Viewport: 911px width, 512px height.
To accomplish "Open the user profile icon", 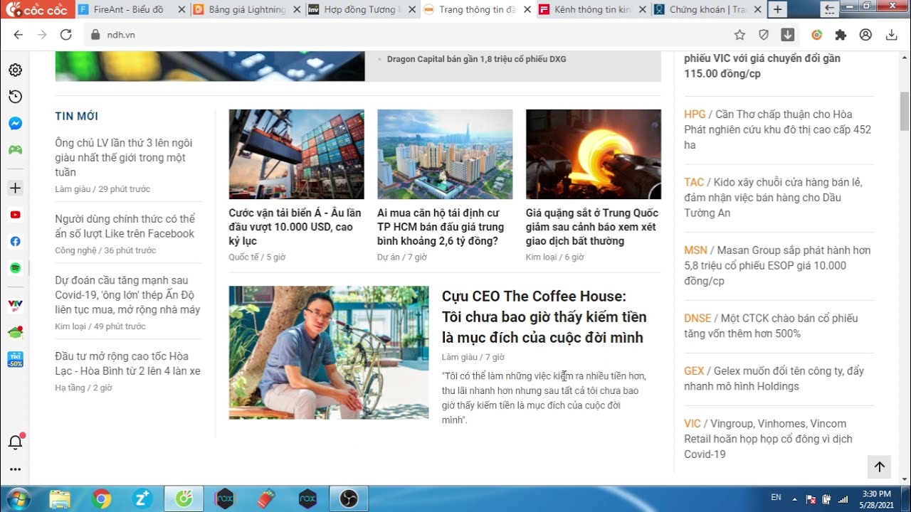I will (x=865, y=34).
